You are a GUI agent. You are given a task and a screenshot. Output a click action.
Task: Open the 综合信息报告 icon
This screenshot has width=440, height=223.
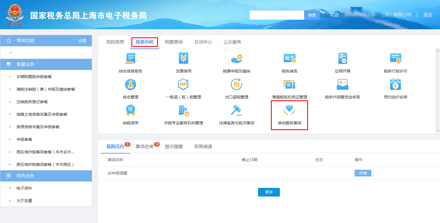pos(130,59)
